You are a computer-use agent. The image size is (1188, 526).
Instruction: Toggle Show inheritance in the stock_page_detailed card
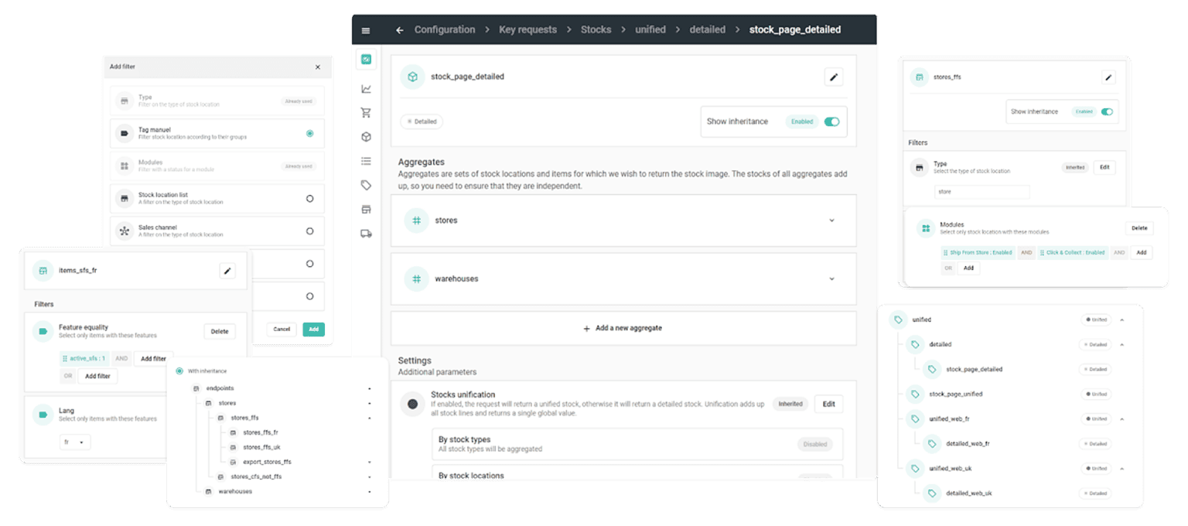click(x=831, y=121)
